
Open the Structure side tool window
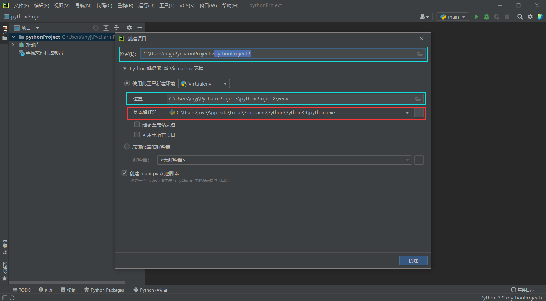pos(4,248)
